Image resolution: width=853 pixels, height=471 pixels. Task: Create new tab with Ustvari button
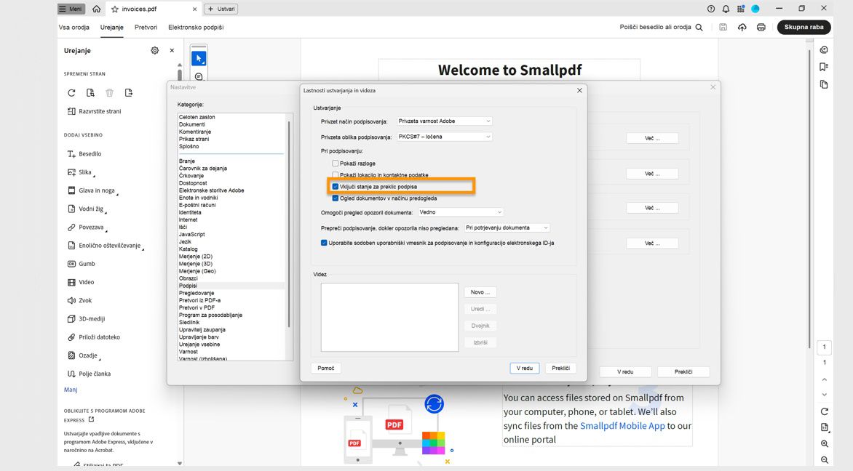tap(221, 9)
